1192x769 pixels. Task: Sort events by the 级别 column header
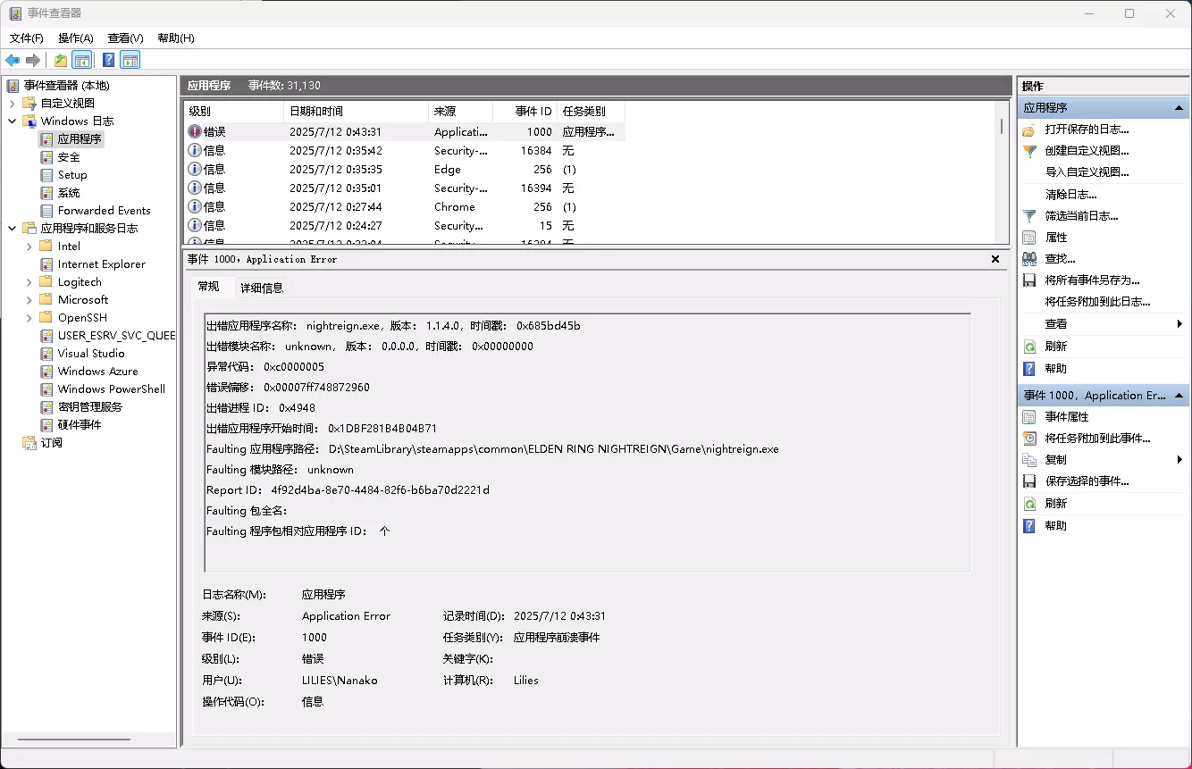(x=233, y=112)
